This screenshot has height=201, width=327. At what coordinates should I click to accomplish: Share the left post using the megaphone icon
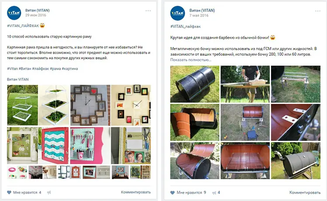click(49, 192)
